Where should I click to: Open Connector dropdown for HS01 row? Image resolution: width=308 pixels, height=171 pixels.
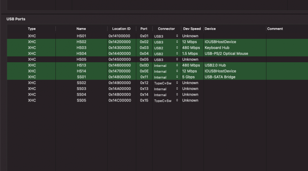(177, 36)
